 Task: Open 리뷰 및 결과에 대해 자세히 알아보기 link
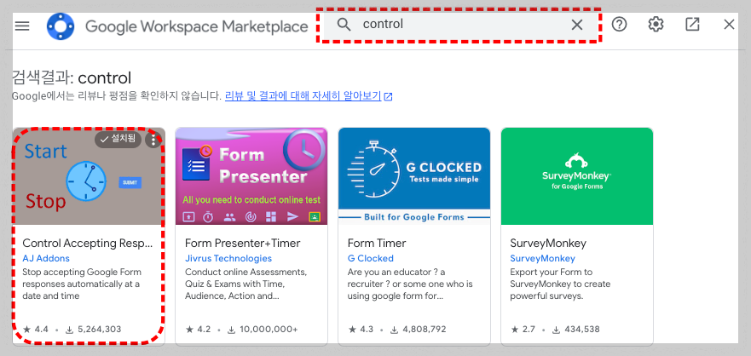tap(309, 95)
